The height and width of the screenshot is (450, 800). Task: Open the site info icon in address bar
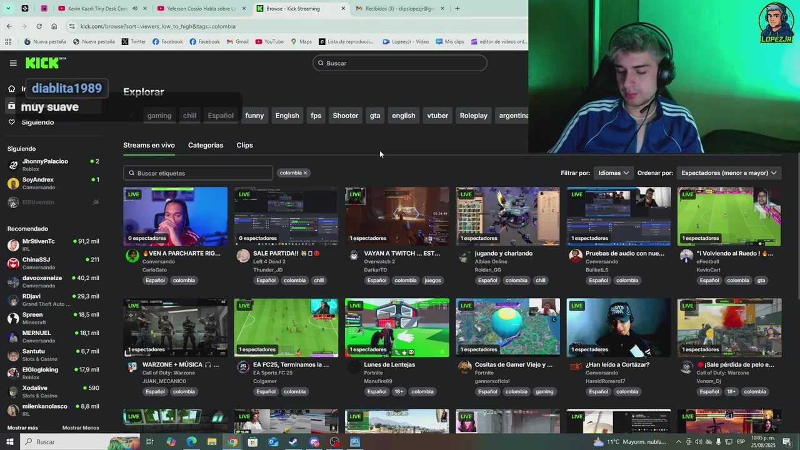point(72,26)
